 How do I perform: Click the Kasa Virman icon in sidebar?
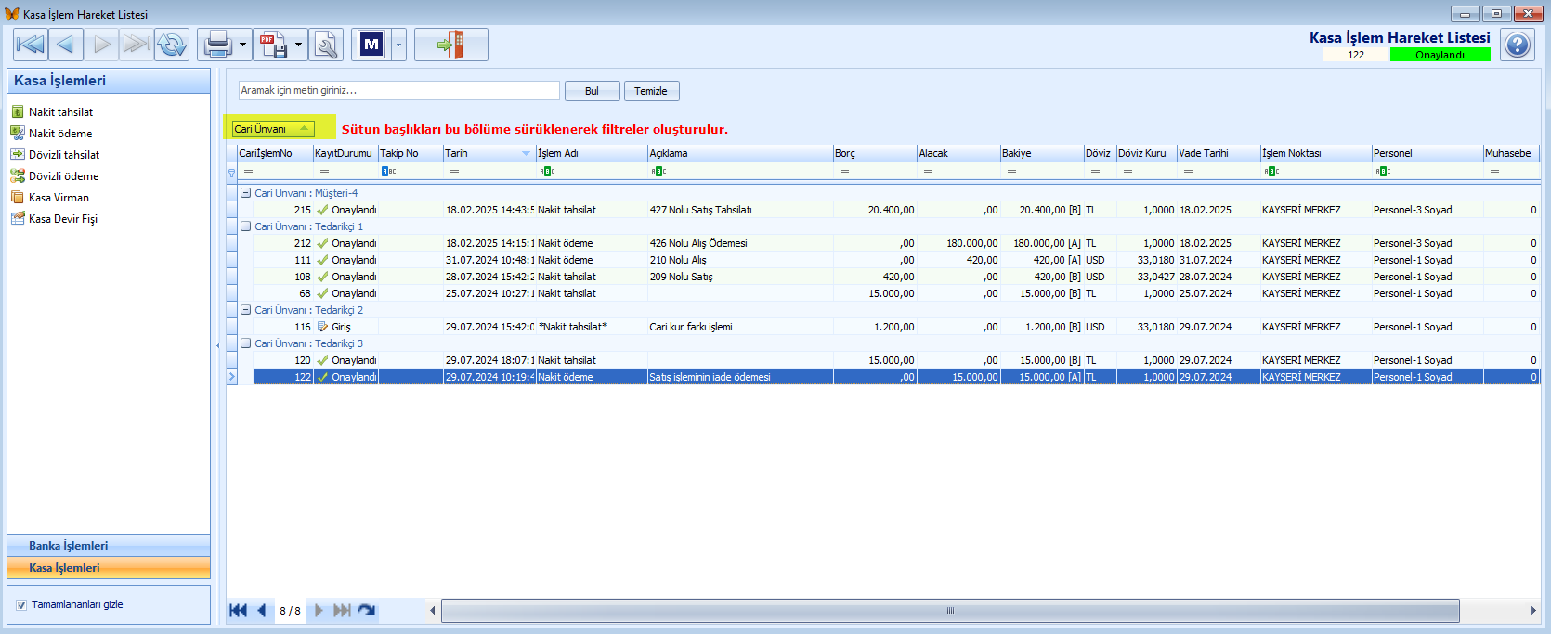[x=18, y=197]
